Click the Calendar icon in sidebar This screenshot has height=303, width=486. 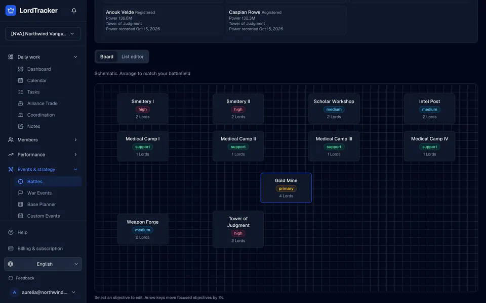pyautogui.click(x=20, y=80)
